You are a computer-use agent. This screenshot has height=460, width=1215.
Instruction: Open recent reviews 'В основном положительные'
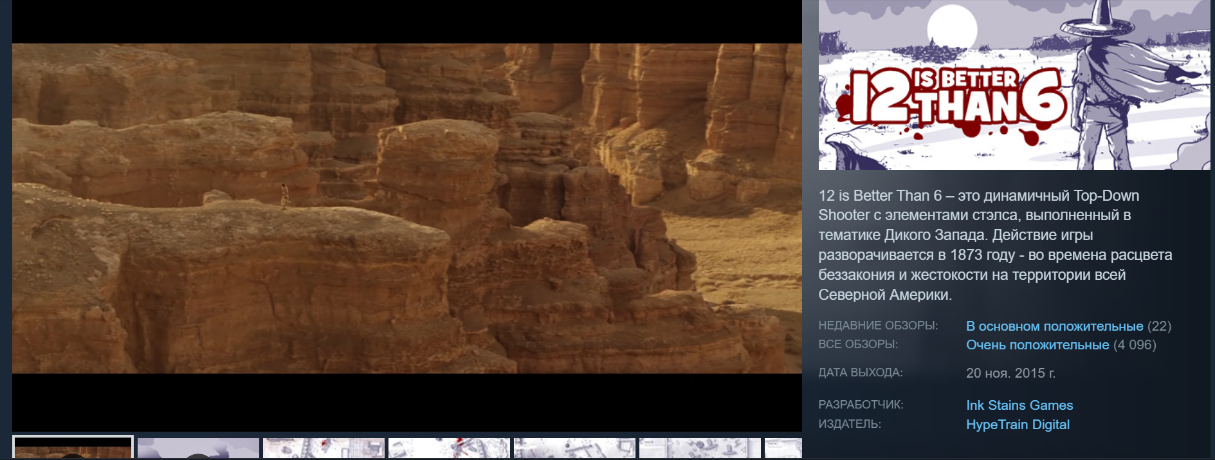tap(1054, 326)
